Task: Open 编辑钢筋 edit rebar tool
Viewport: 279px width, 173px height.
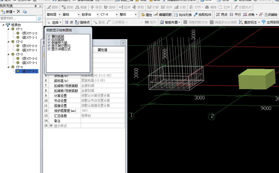Action: coord(163,15)
